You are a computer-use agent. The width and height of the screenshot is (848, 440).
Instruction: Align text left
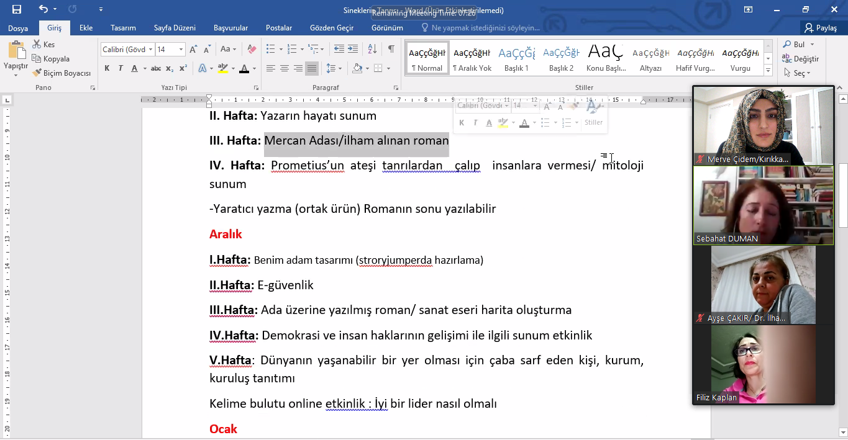(270, 68)
